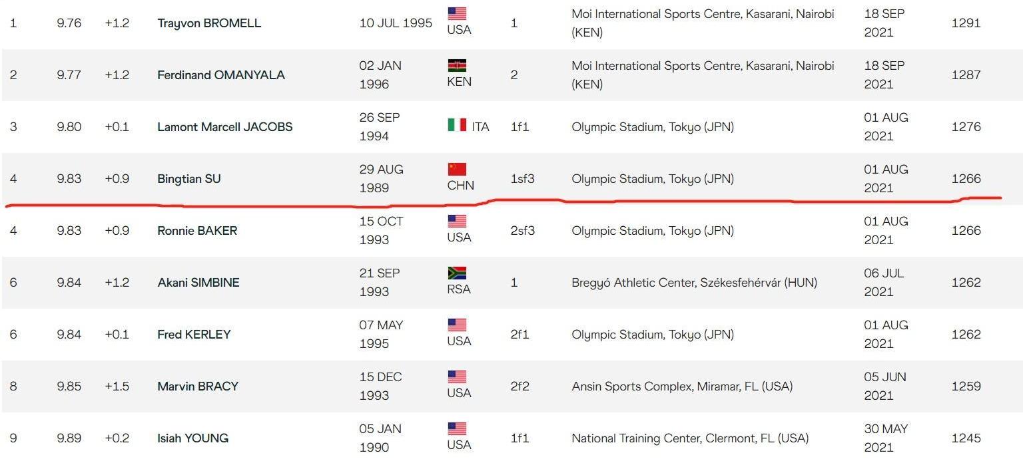Viewport: 1023px width, 463px height.
Task: Click the USA flag in Ronnie Baker's row
Action: (457, 221)
